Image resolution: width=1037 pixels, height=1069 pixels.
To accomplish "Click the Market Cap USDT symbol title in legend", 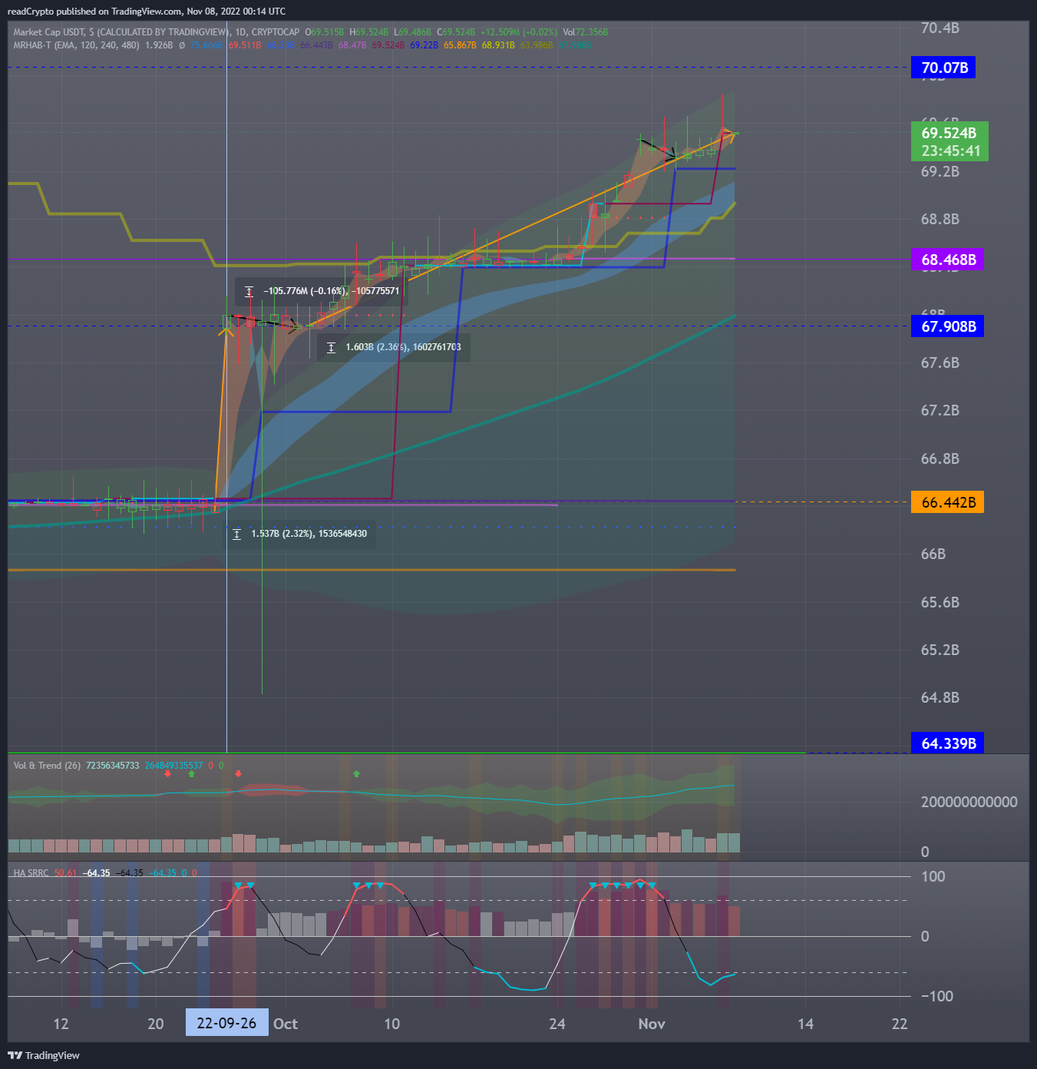I will tap(121, 32).
